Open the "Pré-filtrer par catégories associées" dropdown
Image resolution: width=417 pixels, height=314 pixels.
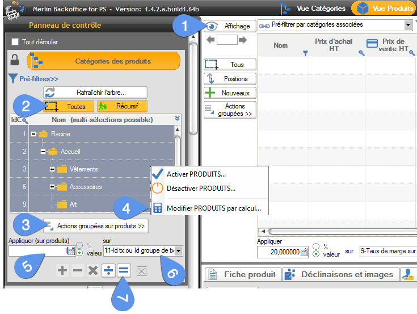click(x=408, y=25)
